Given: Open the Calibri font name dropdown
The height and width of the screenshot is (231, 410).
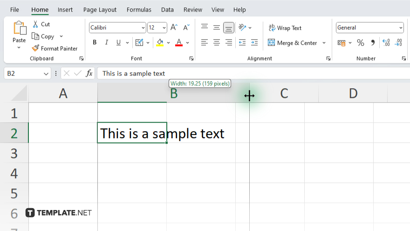Looking at the screenshot, I should (x=143, y=28).
